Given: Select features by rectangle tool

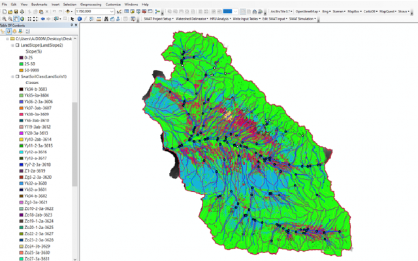Looking at the screenshot, I should pos(57,19).
